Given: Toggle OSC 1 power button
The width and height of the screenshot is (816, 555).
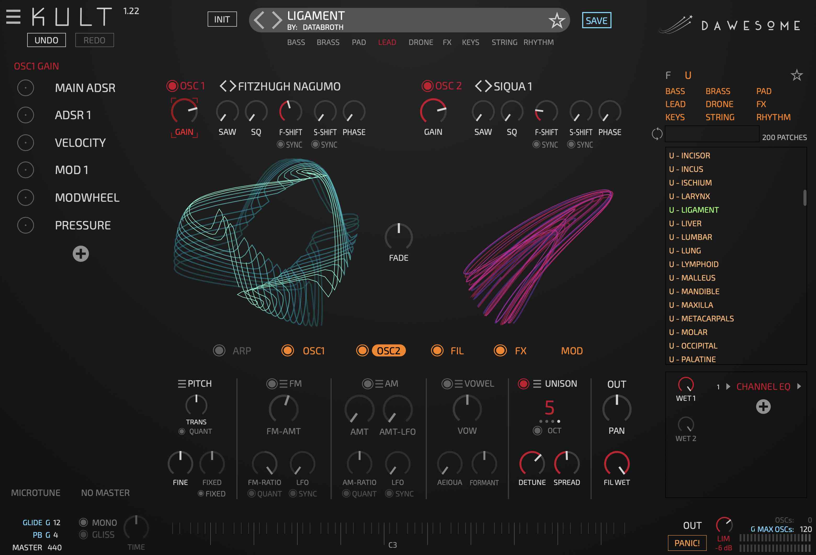Looking at the screenshot, I should pos(172,86).
